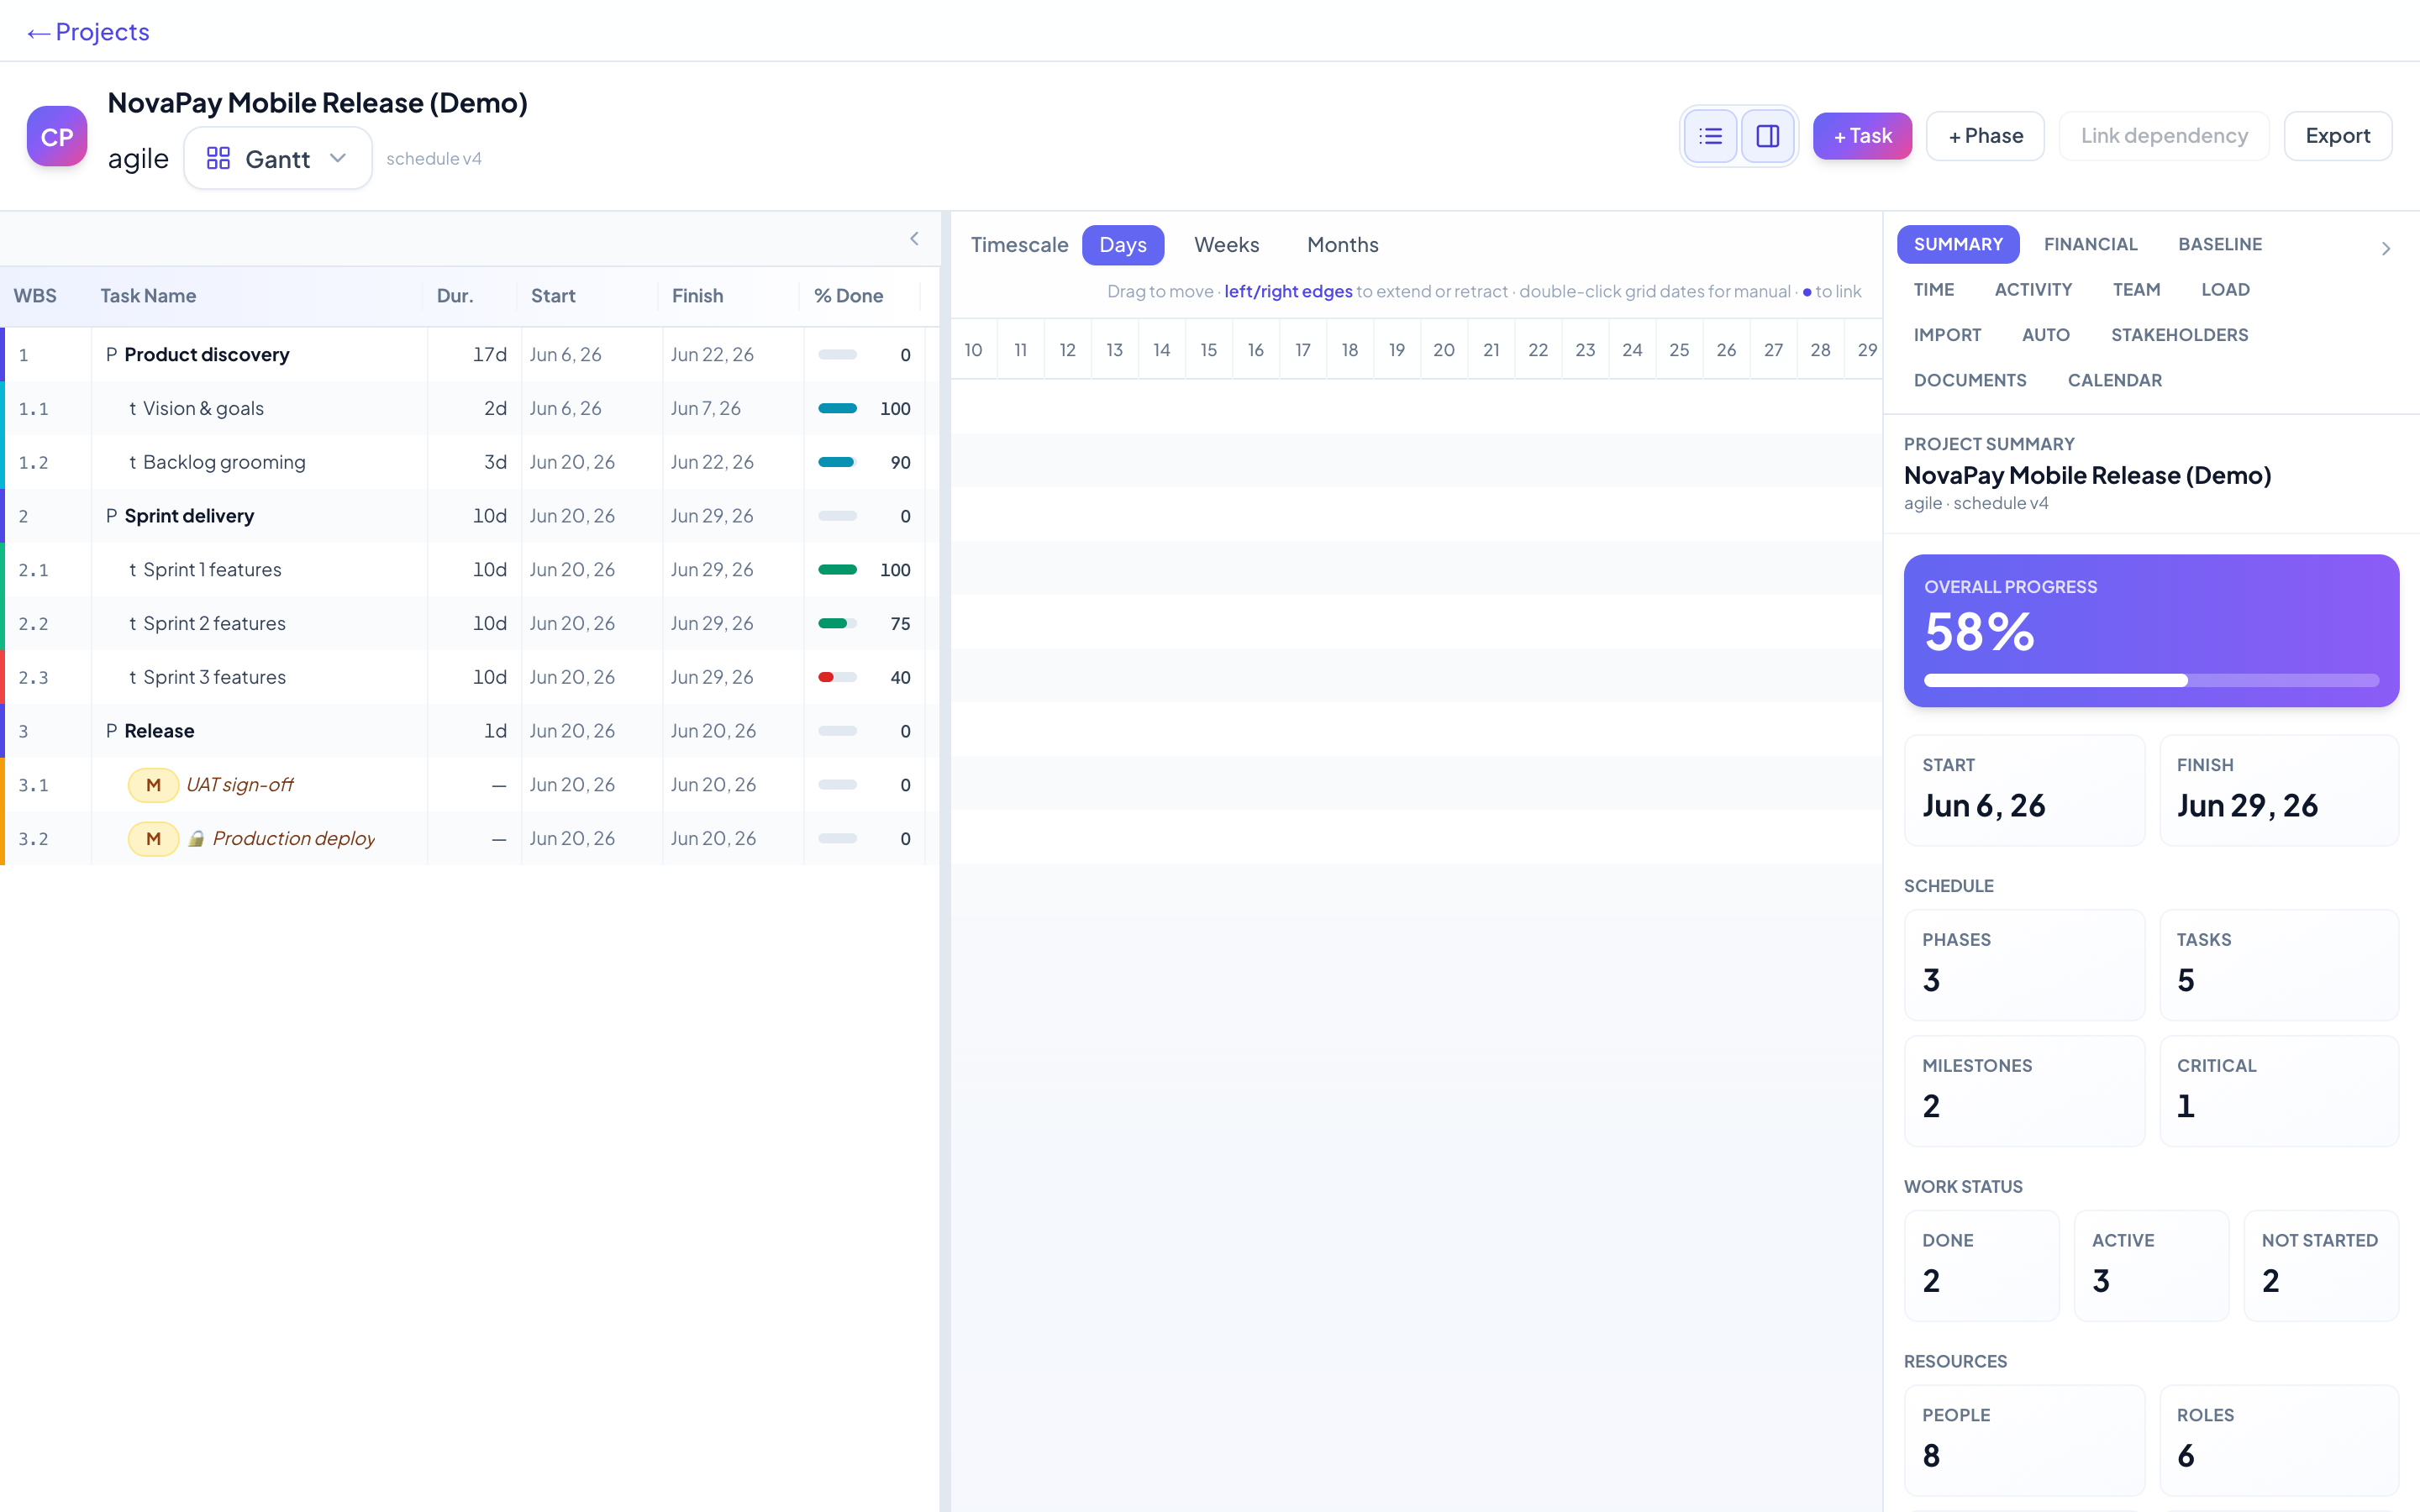Open the AUTO tab
This screenshot has height=1512, width=2420.
coord(2045,335)
